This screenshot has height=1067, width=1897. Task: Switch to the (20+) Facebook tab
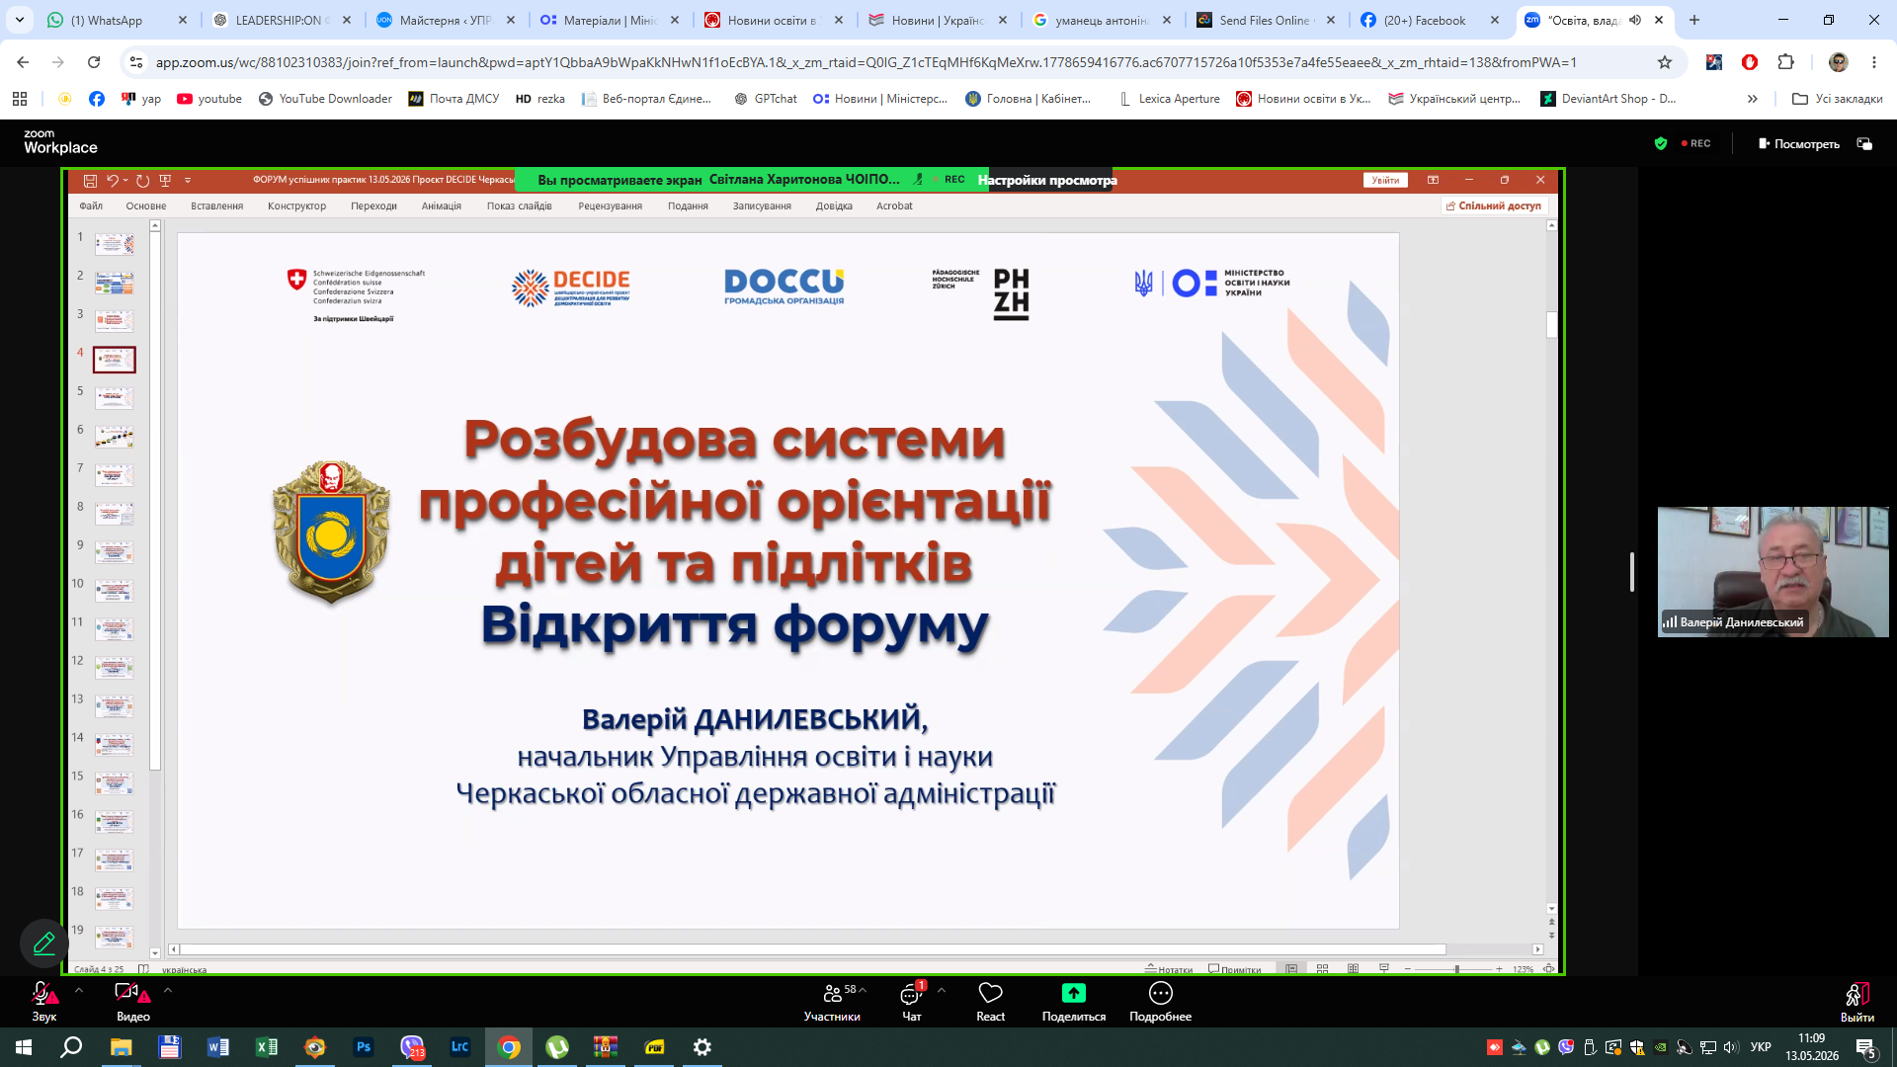1429,20
